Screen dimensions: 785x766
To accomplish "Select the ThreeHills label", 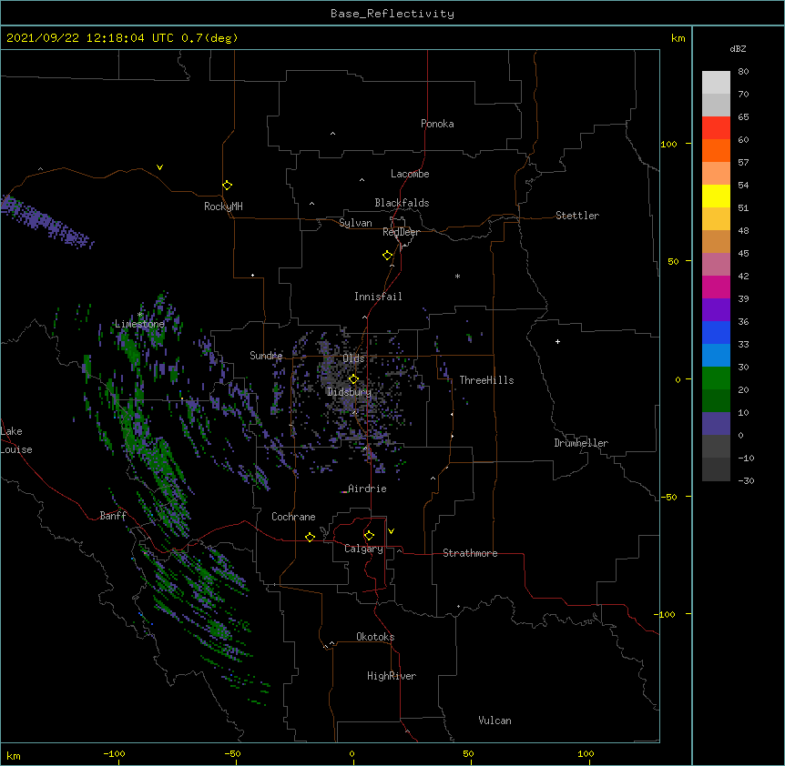I will (486, 380).
